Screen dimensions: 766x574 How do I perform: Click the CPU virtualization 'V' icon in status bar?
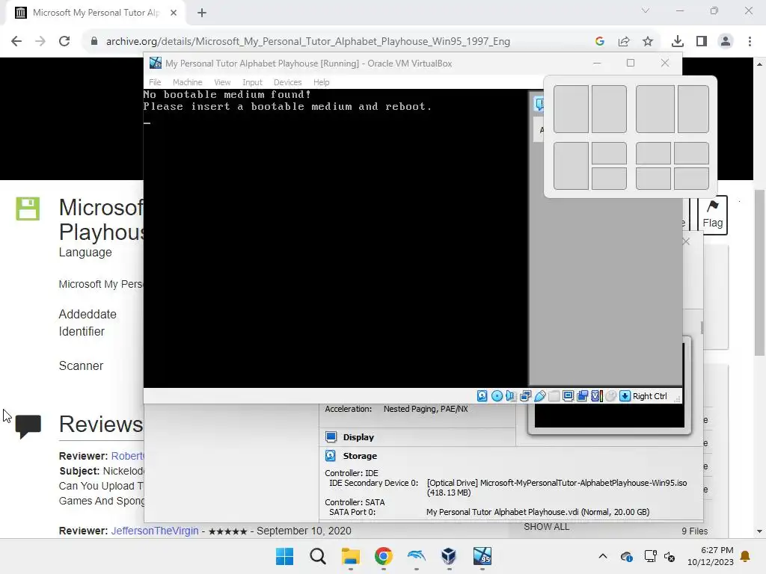[596, 396]
